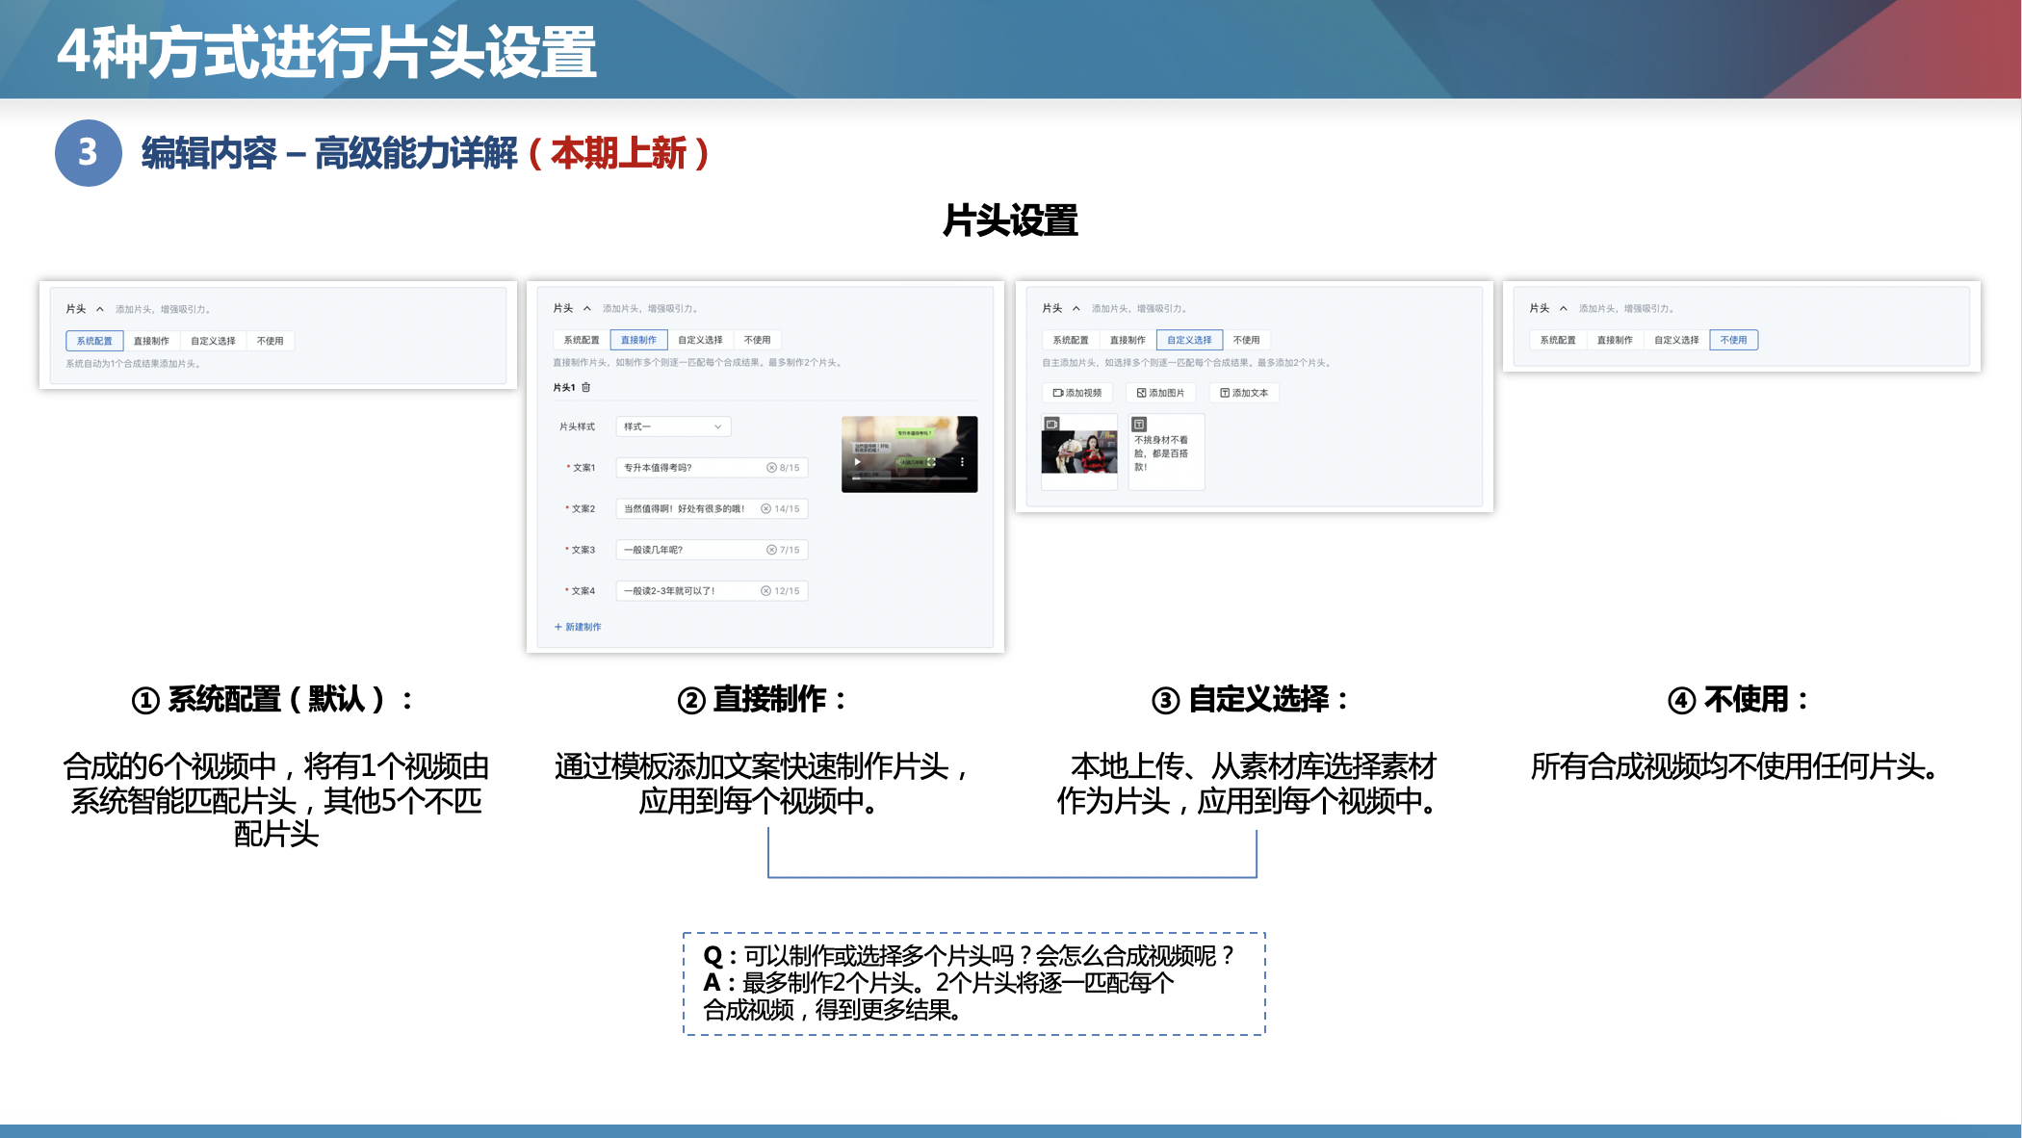2022x1138 pixels.
Task: Select 自定义选择 in the third panel
Action: coord(1189,340)
